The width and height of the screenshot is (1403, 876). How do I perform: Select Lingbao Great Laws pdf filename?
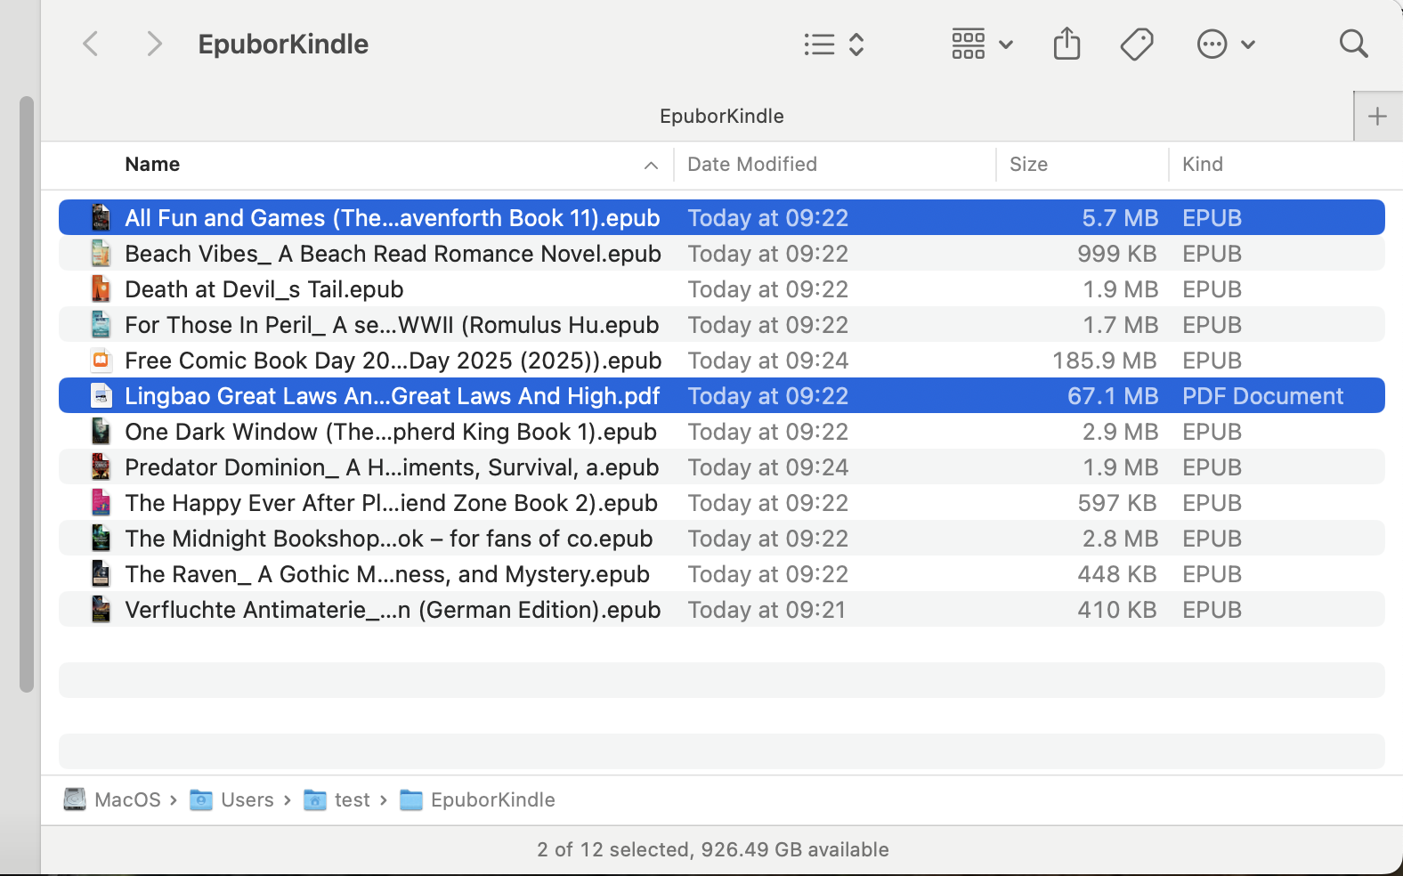[x=393, y=396]
